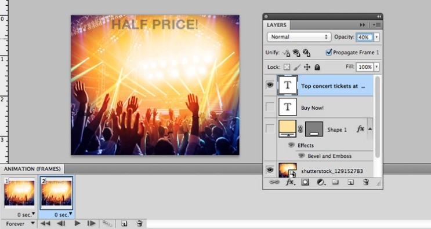The width and height of the screenshot is (431, 229).
Task: Click the Unify layer position icon
Action: coord(287,53)
